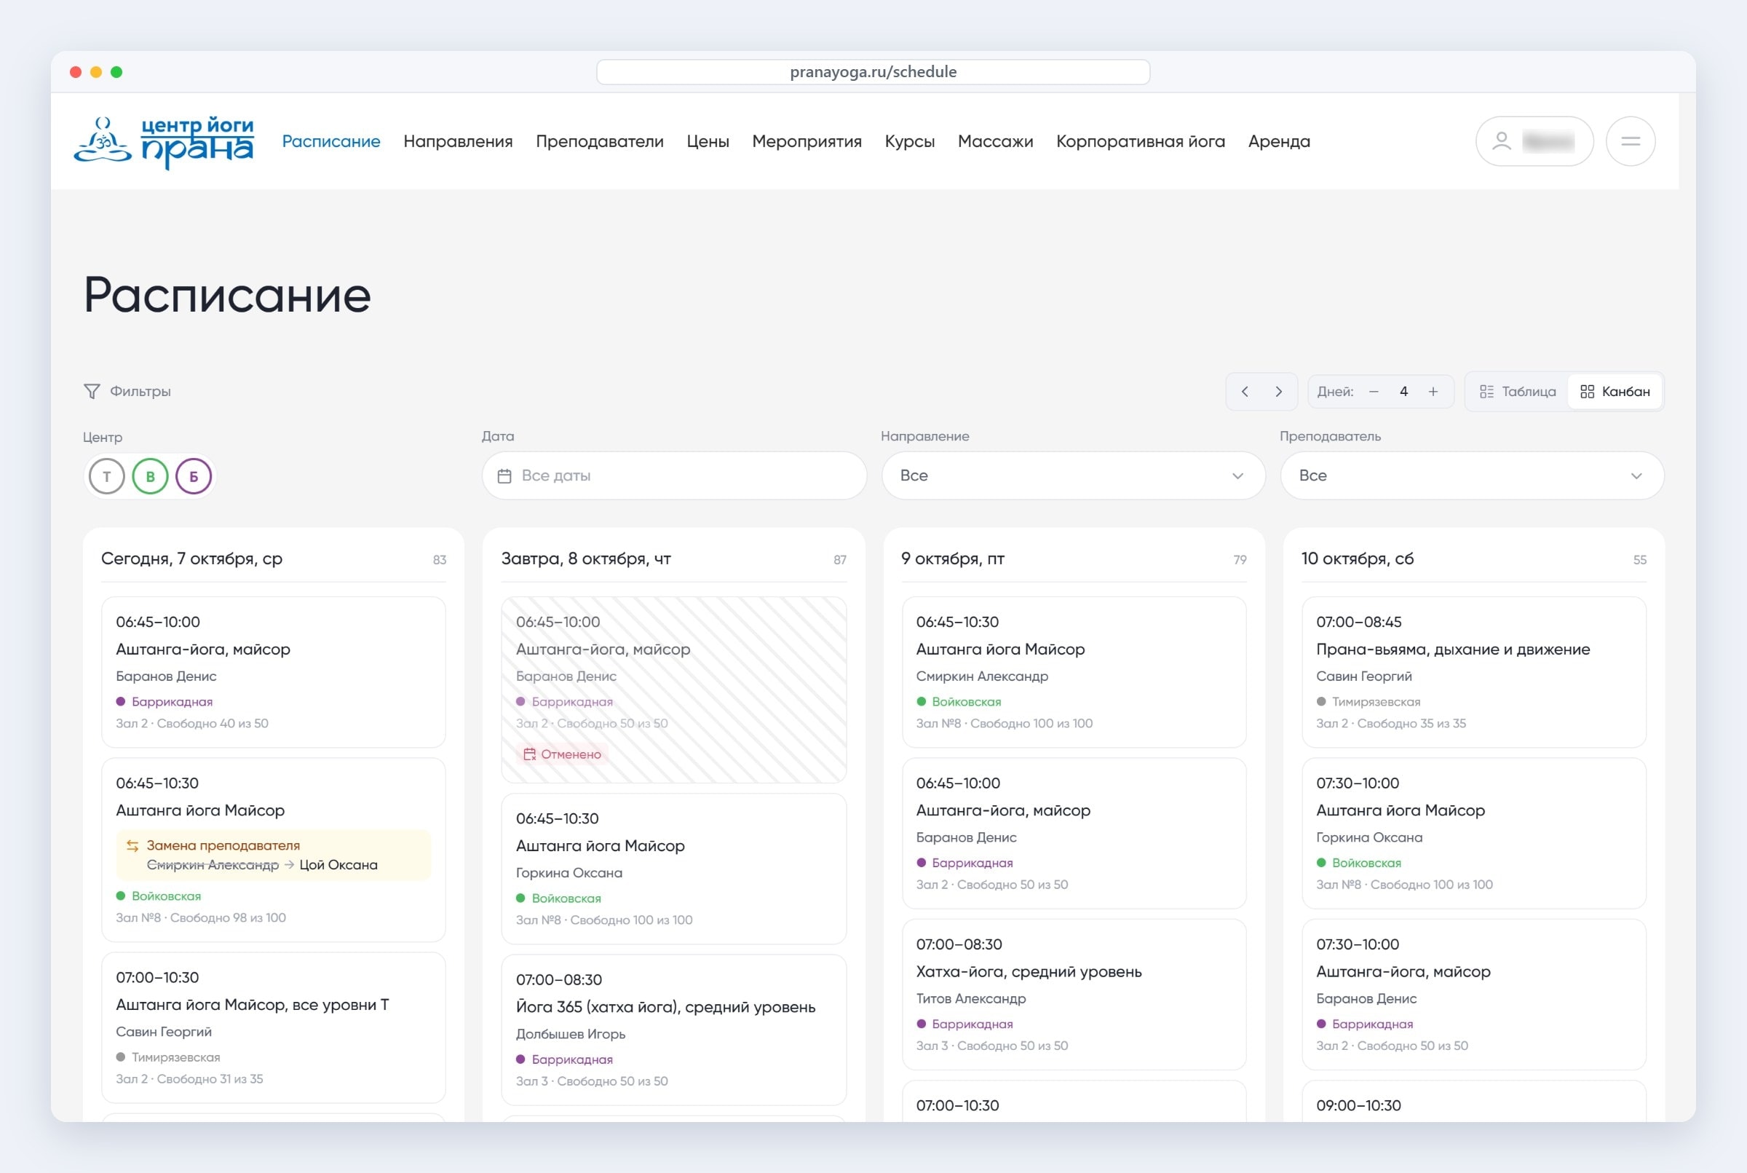Screen dimensions: 1747x1173
Task: Click the Filters funnel icon
Action: point(91,391)
